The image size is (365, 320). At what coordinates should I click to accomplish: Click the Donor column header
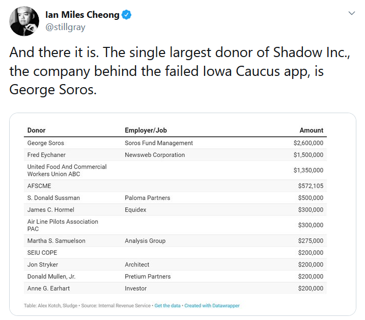(36, 130)
